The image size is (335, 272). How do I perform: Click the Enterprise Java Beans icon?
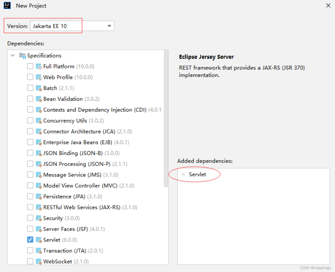click(39, 142)
